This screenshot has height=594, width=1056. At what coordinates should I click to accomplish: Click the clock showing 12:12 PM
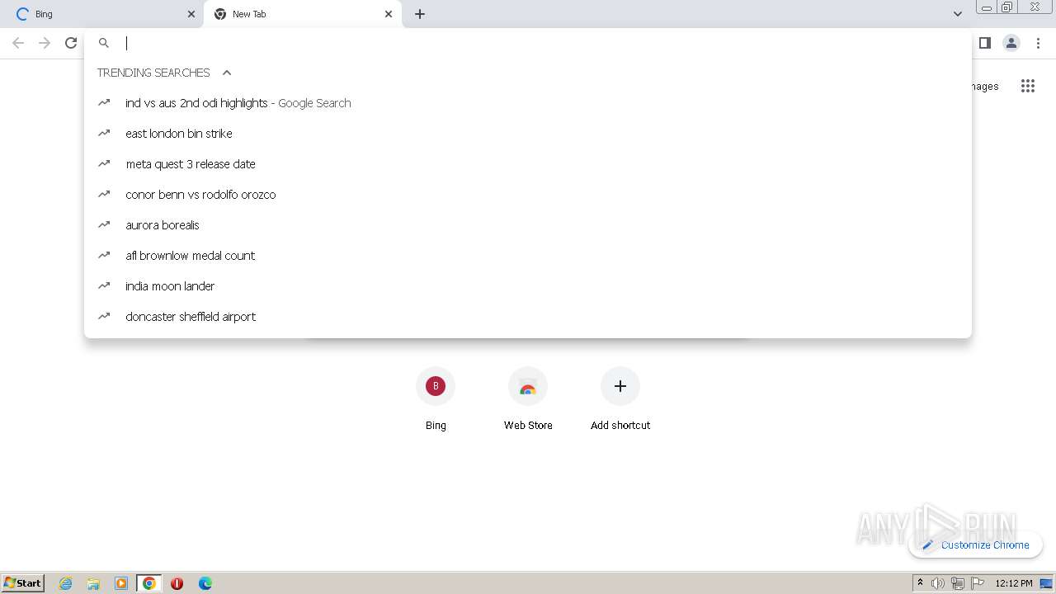point(1014,583)
